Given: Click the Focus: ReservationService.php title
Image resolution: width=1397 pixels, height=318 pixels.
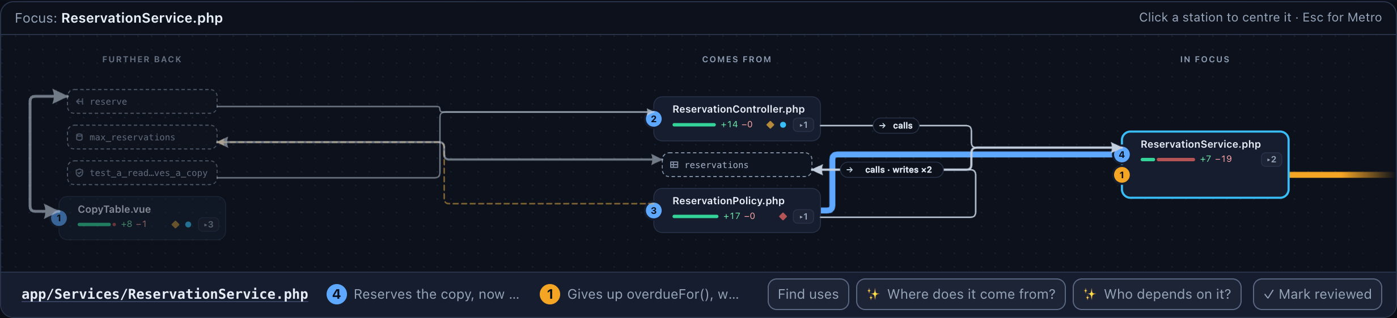Looking at the screenshot, I should click(x=119, y=18).
